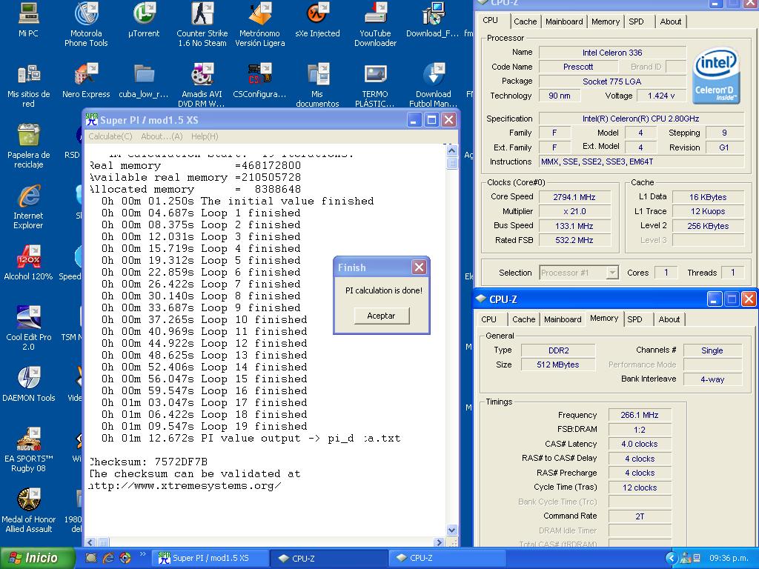Launch Counter Strike 1.6 No Steam

click(202, 24)
